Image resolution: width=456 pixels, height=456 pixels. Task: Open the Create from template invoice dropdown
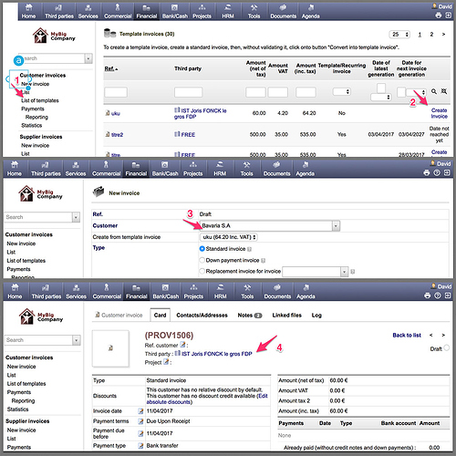(229, 237)
